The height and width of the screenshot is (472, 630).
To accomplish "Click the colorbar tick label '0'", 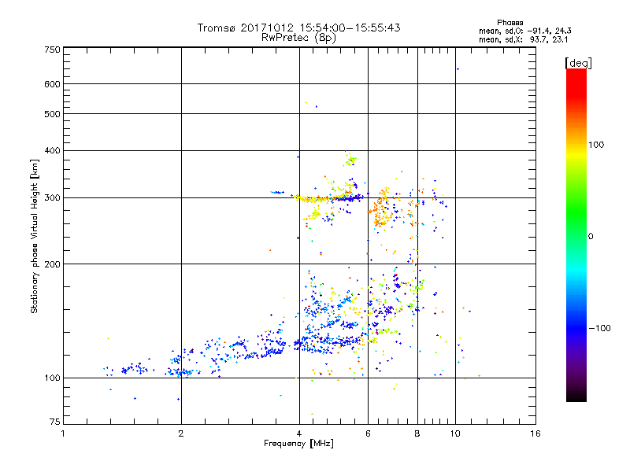I will pyautogui.click(x=591, y=237).
